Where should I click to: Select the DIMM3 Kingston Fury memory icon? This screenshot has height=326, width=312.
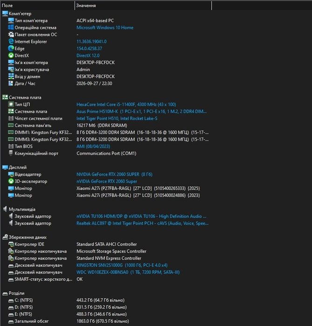11,139
